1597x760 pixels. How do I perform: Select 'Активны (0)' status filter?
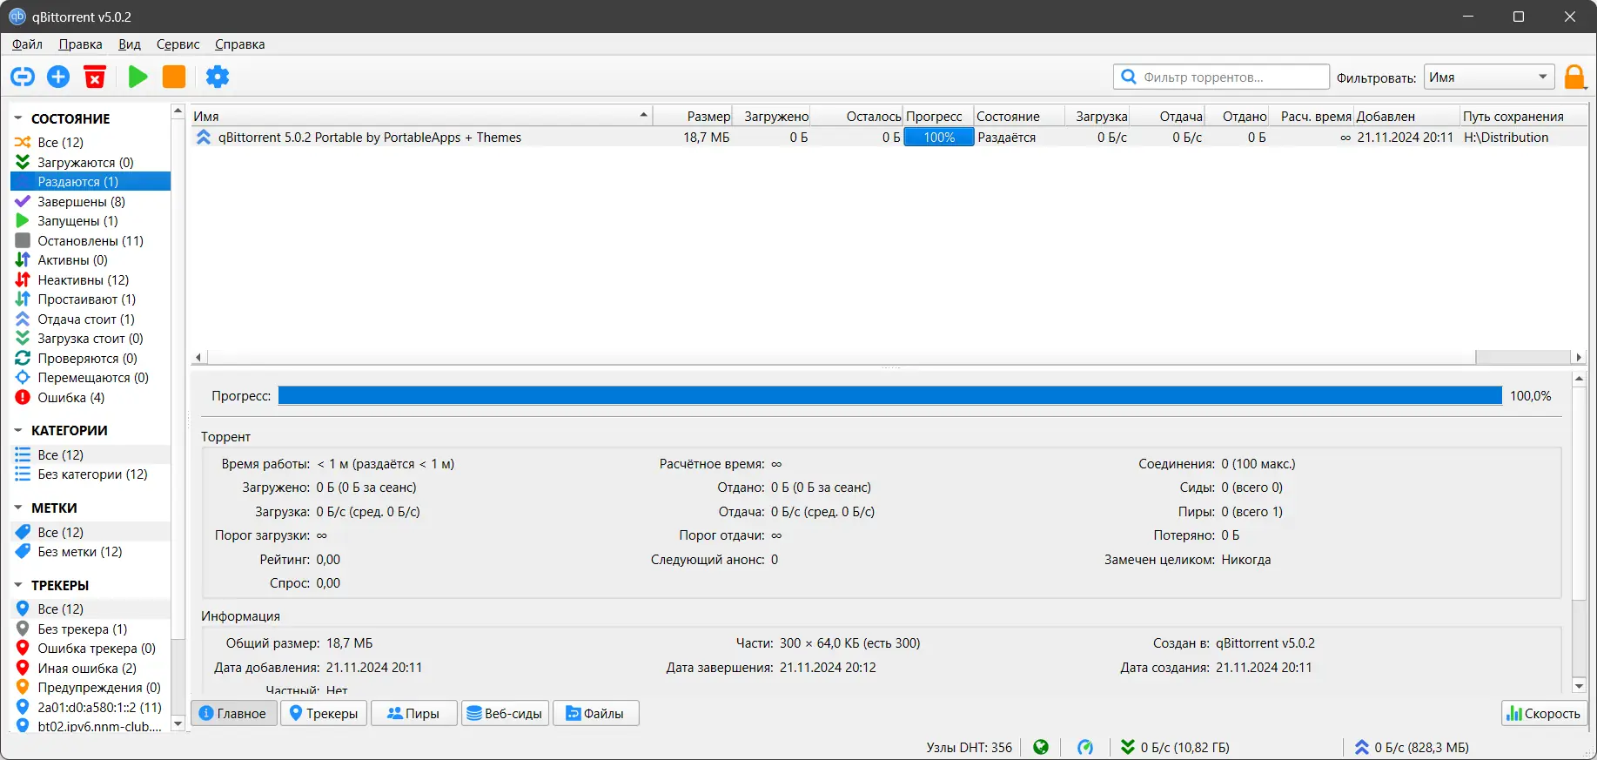point(91,259)
